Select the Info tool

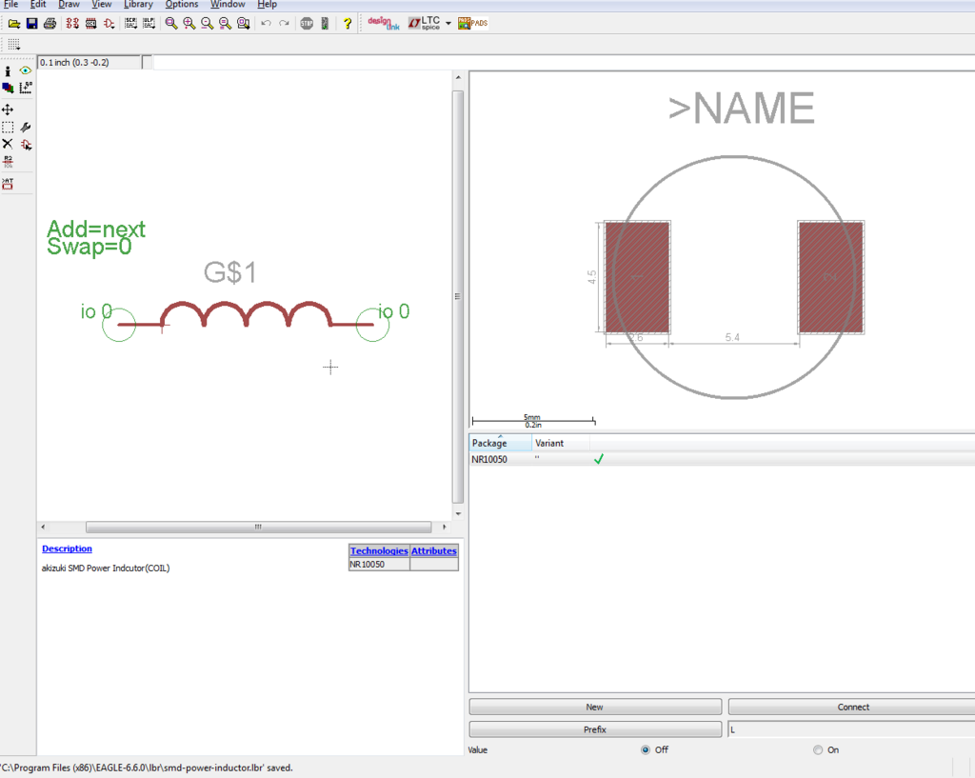coord(8,70)
